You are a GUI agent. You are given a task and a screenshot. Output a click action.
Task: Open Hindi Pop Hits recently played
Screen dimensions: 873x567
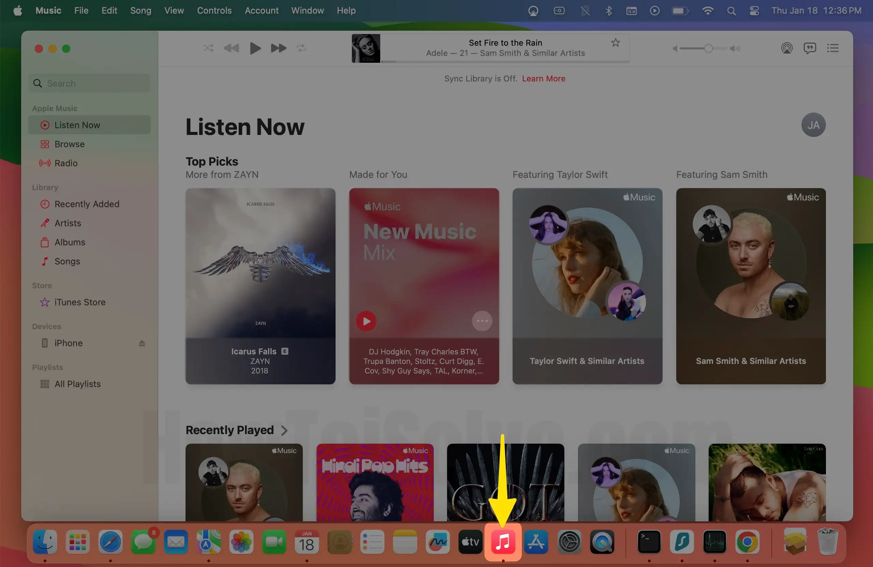pyautogui.click(x=375, y=482)
